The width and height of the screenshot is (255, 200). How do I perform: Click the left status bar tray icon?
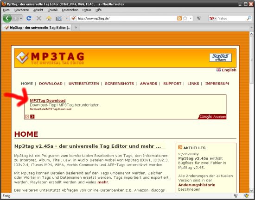point(236,196)
